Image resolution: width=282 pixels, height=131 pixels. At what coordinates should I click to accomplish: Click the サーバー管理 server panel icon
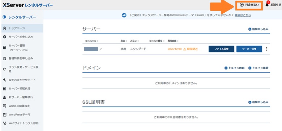[x=5, y=48]
